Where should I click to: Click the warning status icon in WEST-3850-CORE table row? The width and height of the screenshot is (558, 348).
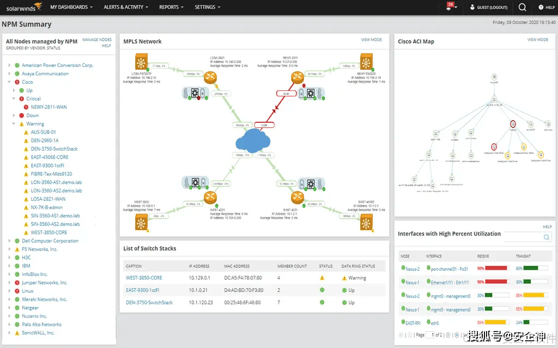click(322, 278)
